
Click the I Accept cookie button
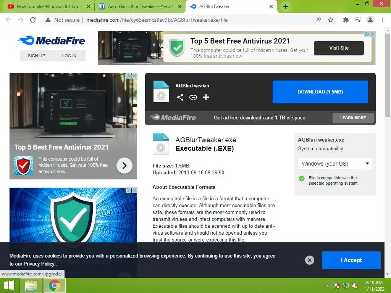pos(351,260)
